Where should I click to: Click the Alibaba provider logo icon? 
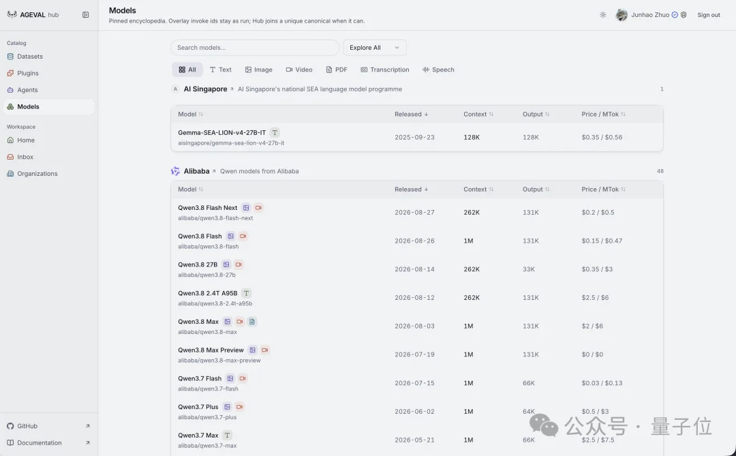tap(175, 171)
